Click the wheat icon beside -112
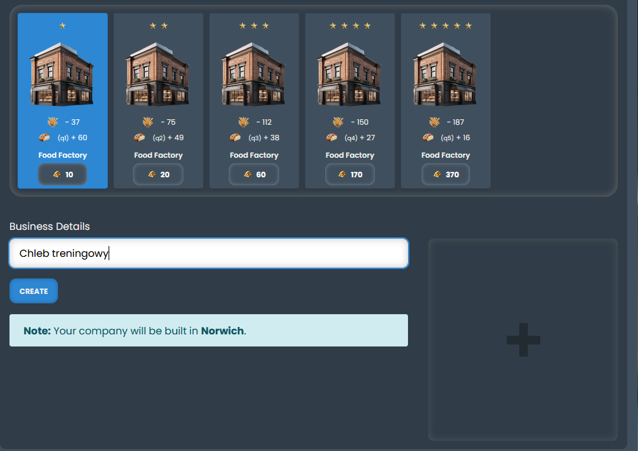The image size is (638, 451). click(x=243, y=122)
